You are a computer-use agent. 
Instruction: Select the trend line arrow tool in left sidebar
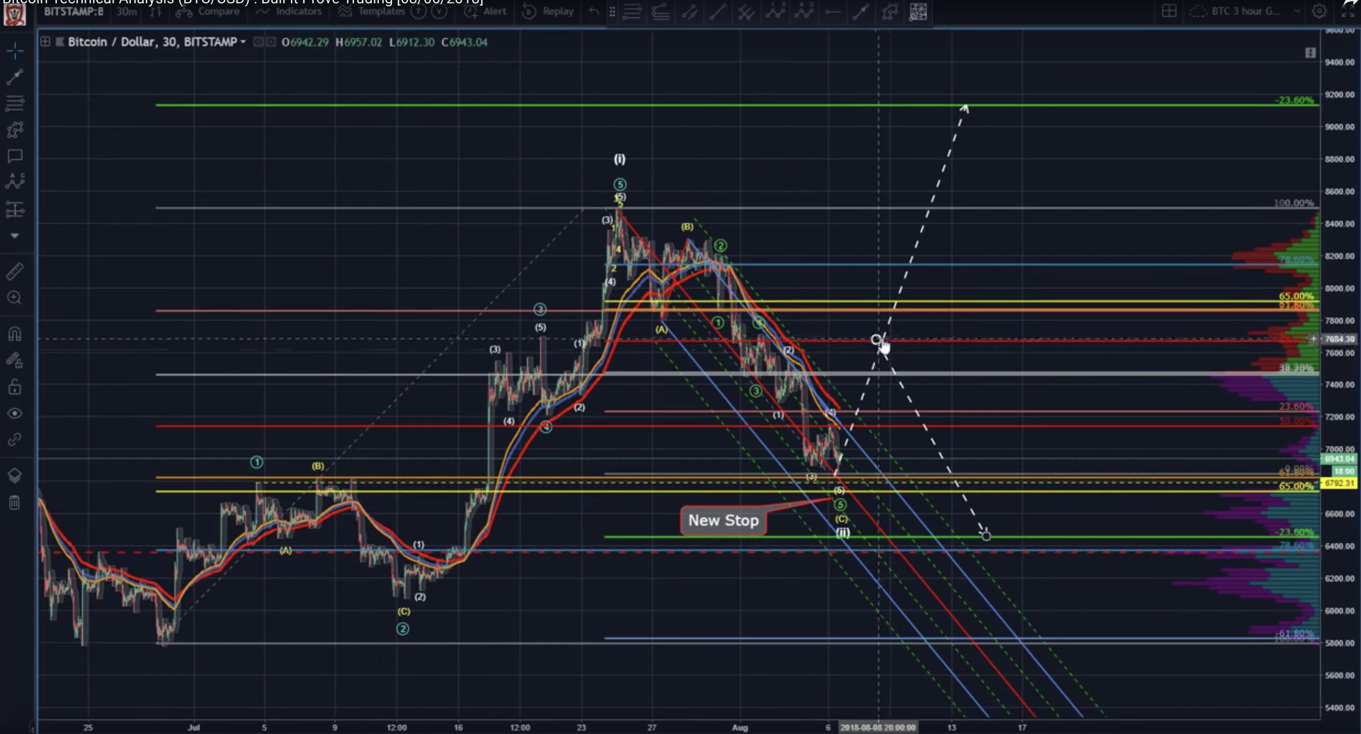click(x=15, y=77)
